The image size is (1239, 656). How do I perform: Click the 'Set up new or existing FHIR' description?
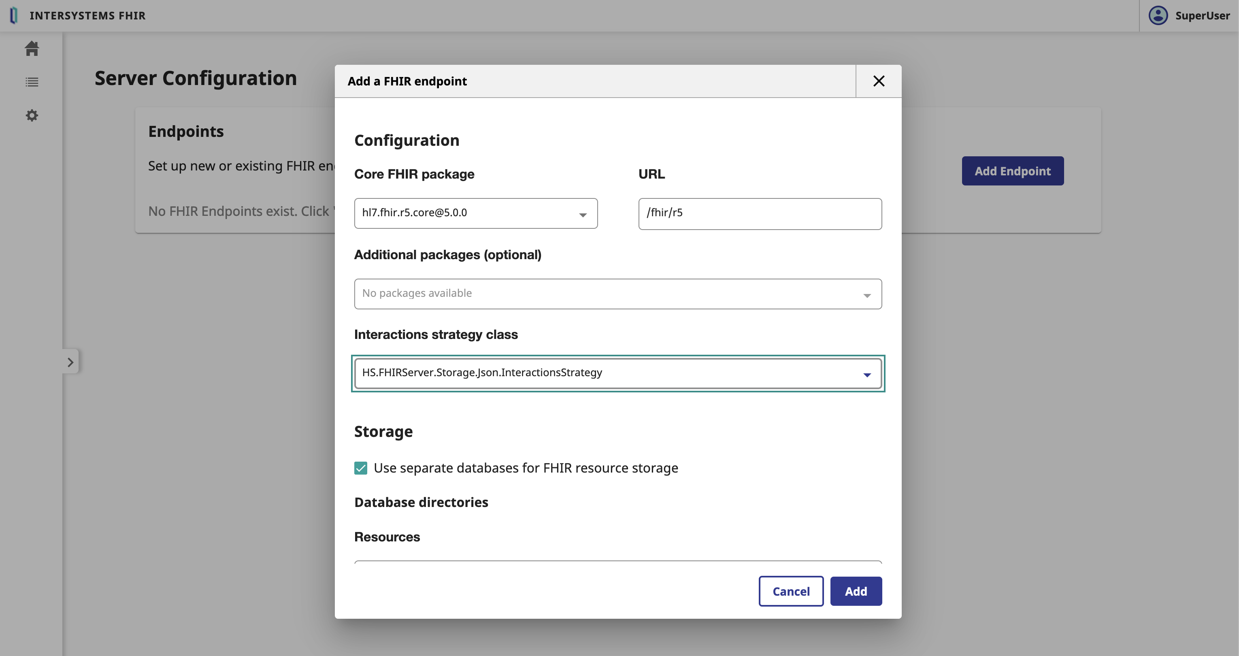click(241, 166)
